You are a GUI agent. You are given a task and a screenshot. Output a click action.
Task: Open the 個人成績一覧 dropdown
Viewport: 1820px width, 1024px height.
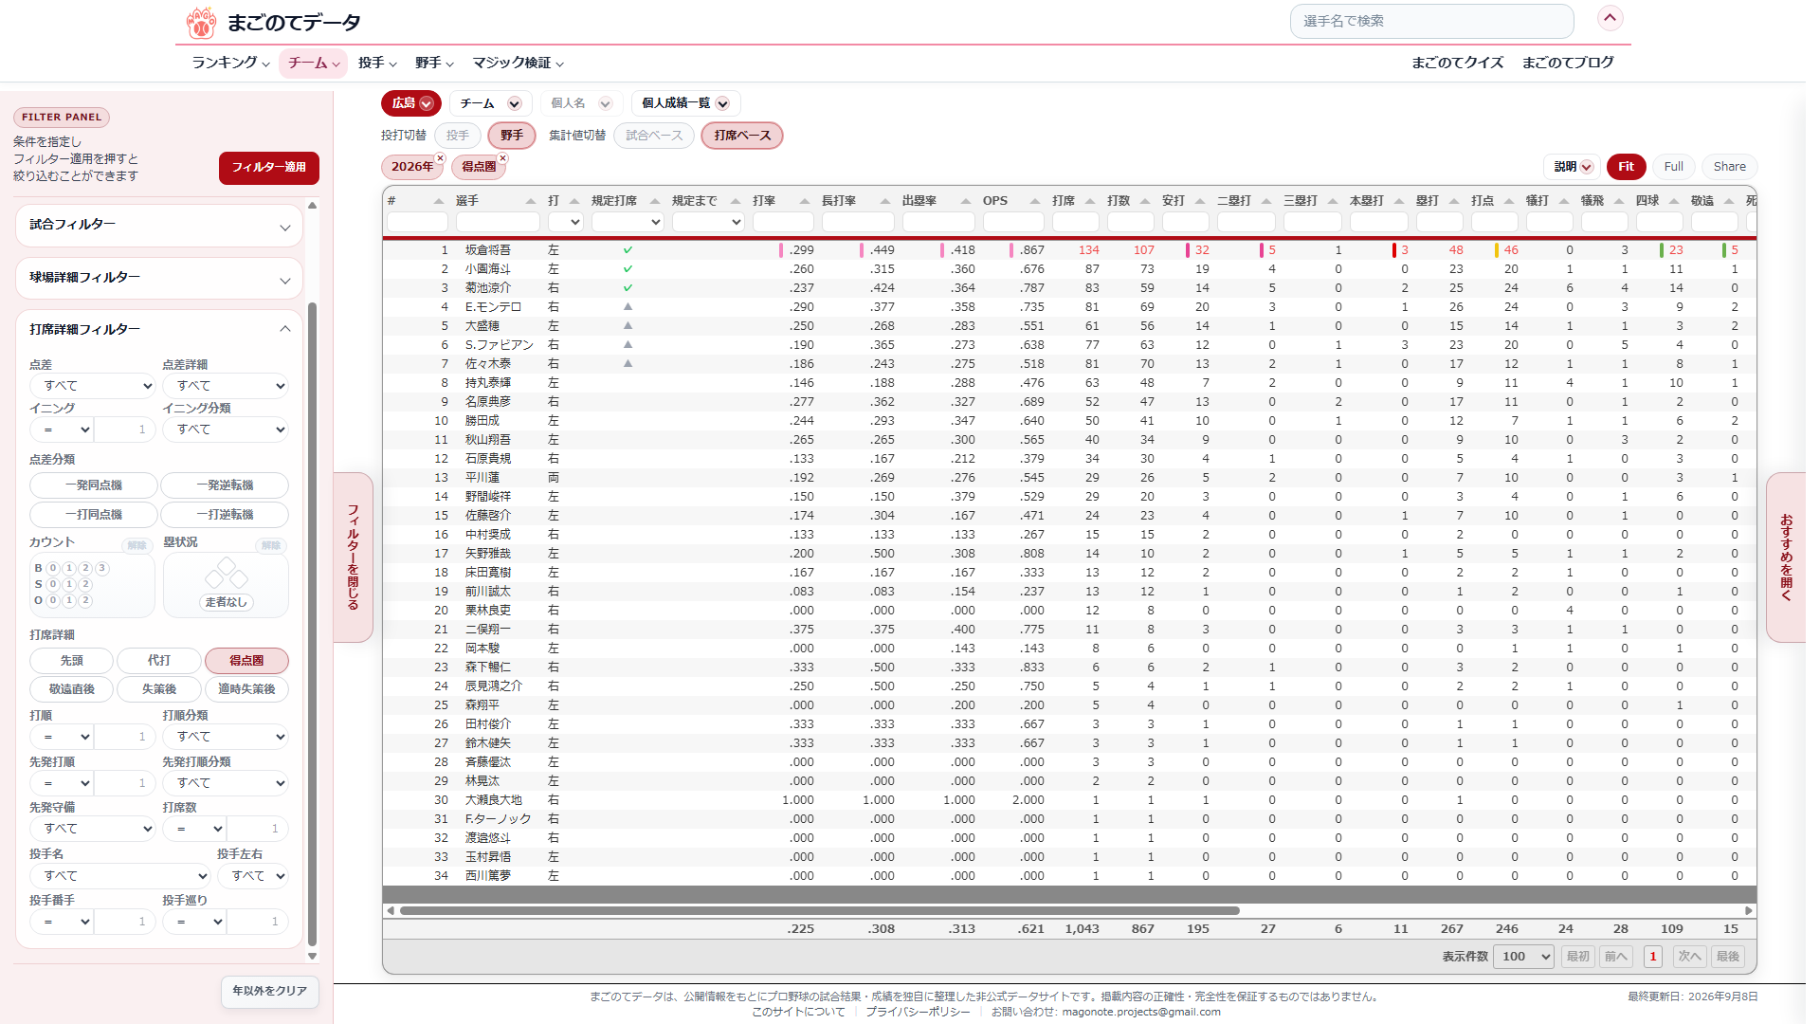point(685,103)
